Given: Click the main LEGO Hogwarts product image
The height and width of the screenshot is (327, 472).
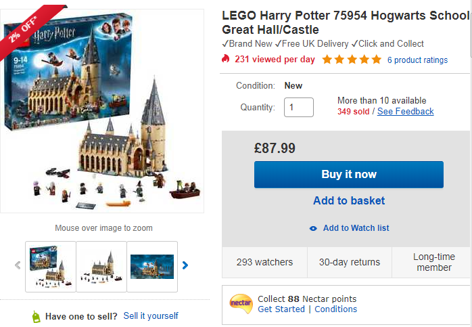Looking at the screenshot, I should [x=102, y=112].
